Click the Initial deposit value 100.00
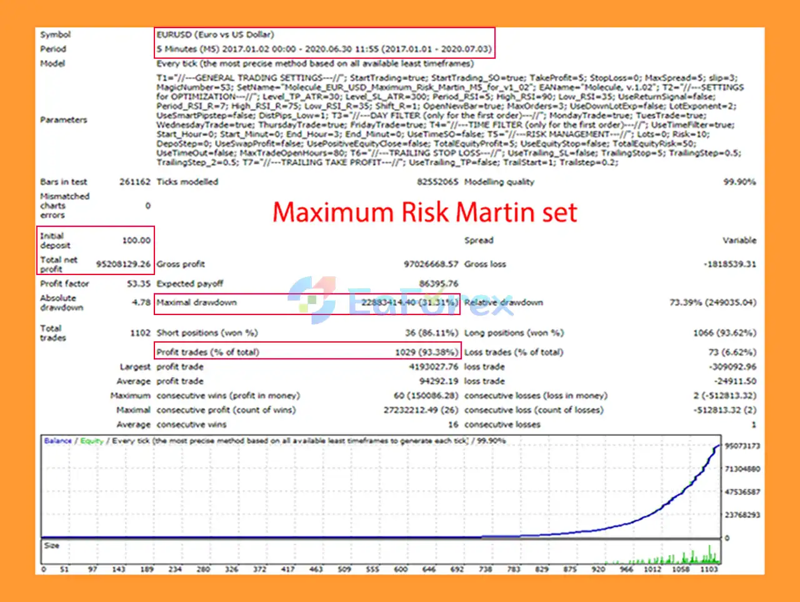The image size is (800, 602). (136, 240)
